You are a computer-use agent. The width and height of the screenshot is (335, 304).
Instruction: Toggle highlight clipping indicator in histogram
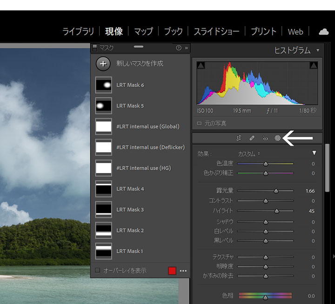314,65
